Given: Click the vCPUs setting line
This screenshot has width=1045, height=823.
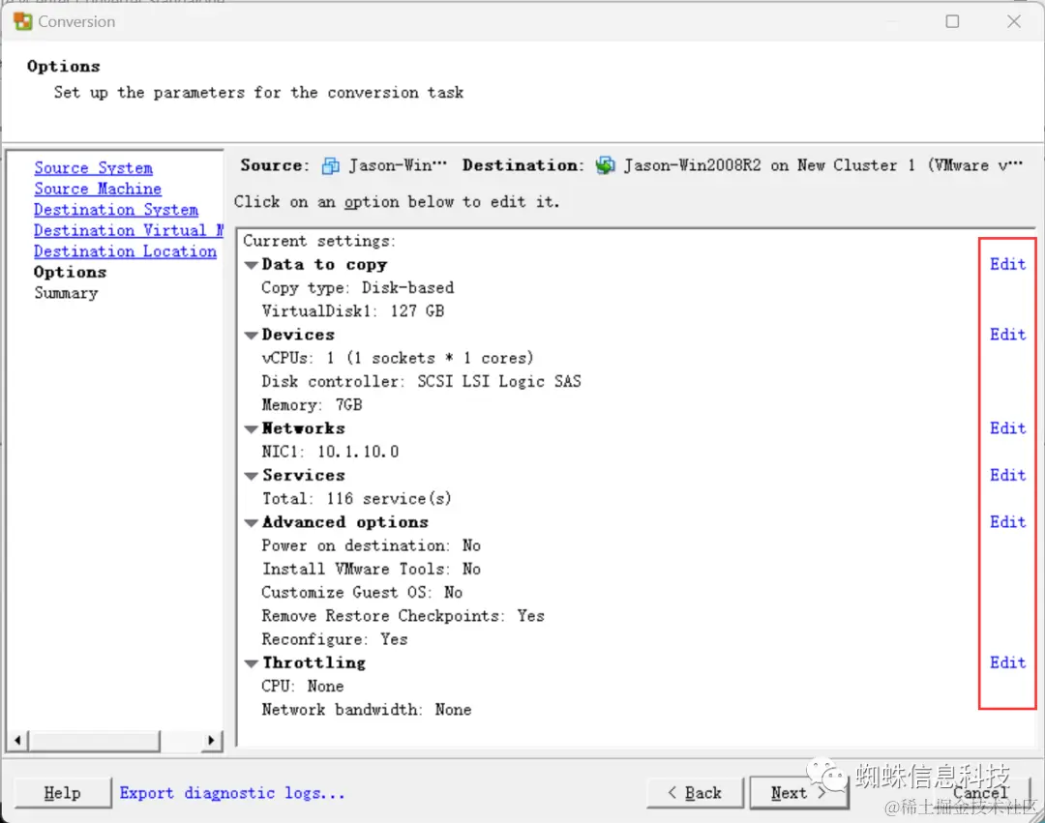Looking at the screenshot, I should pos(398,358).
